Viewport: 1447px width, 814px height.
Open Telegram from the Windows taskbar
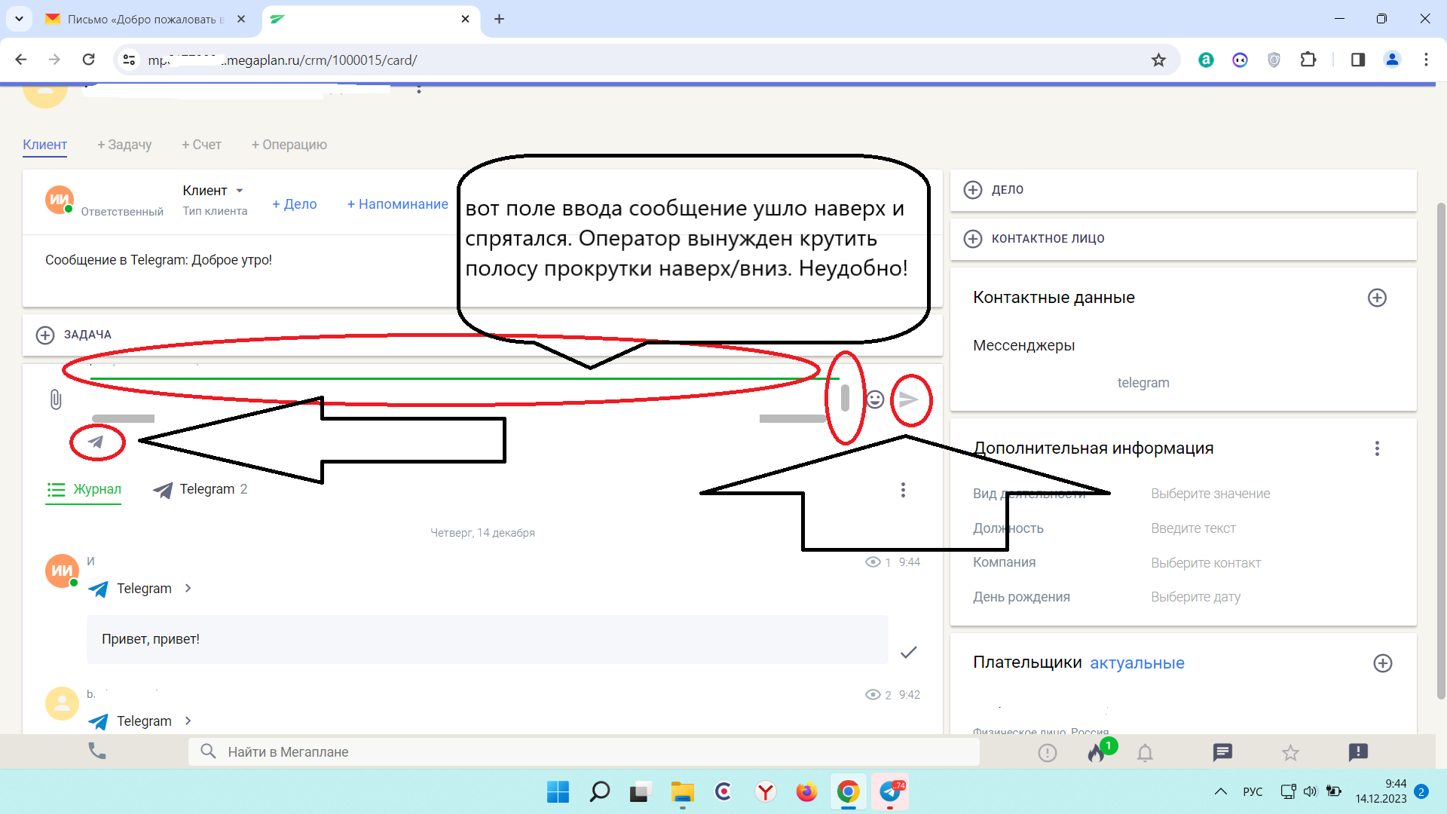[890, 791]
